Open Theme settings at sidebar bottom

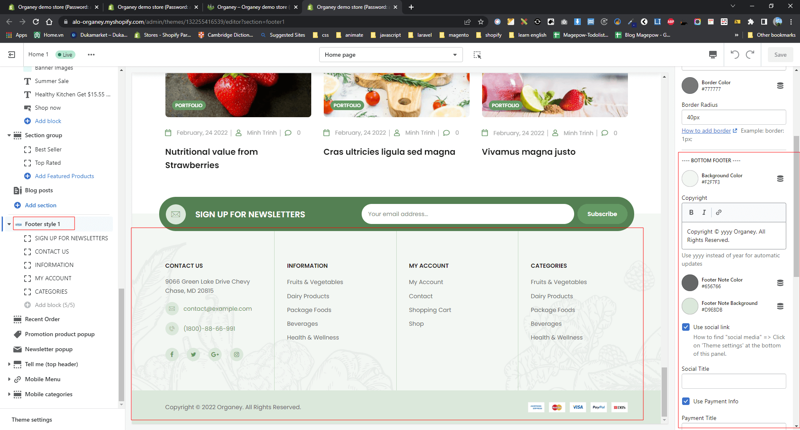click(x=32, y=420)
